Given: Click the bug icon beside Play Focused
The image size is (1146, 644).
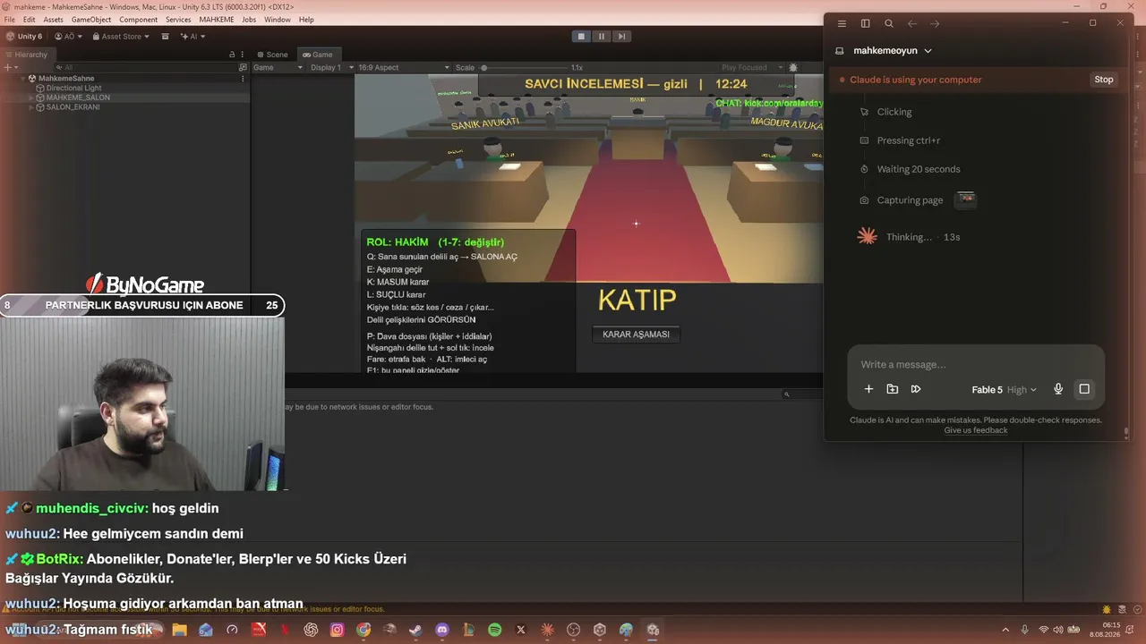Looking at the screenshot, I should [x=793, y=67].
